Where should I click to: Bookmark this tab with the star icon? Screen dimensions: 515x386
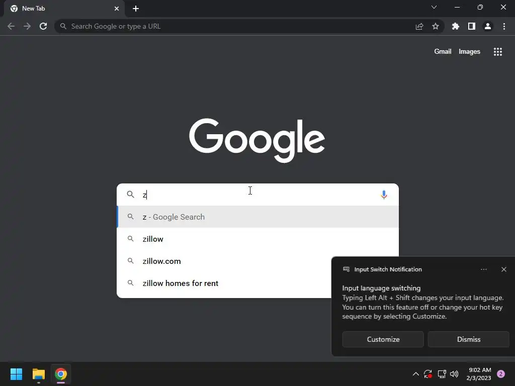[435, 26]
